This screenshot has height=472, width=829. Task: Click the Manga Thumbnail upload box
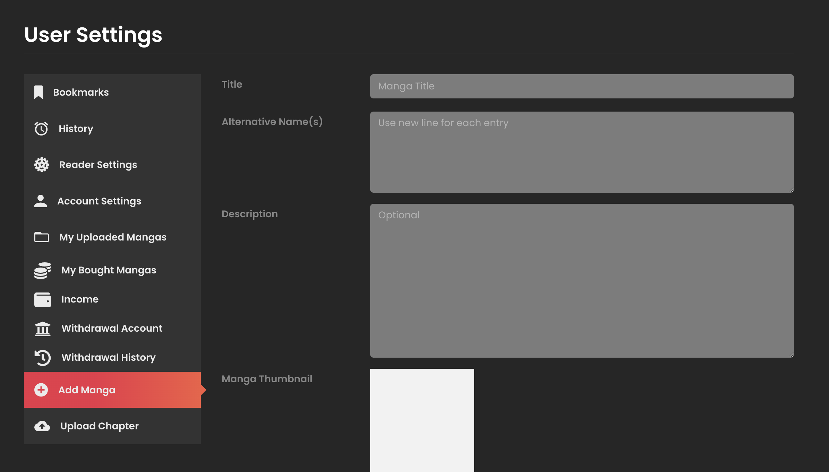pos(422,420)
